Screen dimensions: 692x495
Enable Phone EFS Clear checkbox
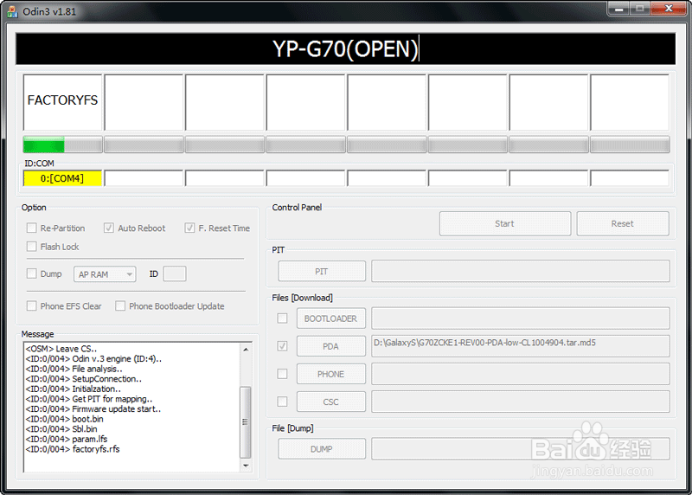pos(31,306)
